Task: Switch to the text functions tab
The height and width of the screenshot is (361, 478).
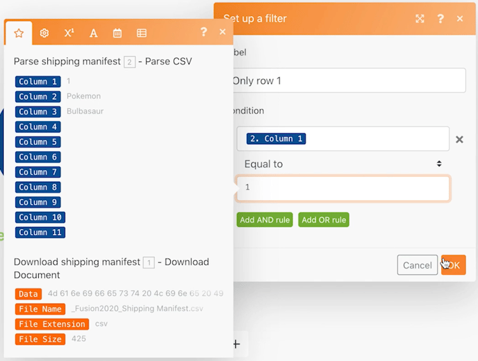Action: point(93,33)
